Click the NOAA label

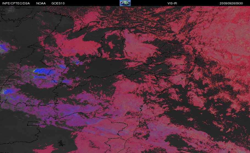point(41,3)
